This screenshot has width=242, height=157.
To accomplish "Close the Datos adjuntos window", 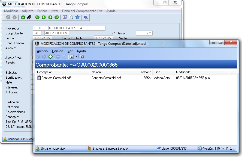I will (x=231, y=43).
